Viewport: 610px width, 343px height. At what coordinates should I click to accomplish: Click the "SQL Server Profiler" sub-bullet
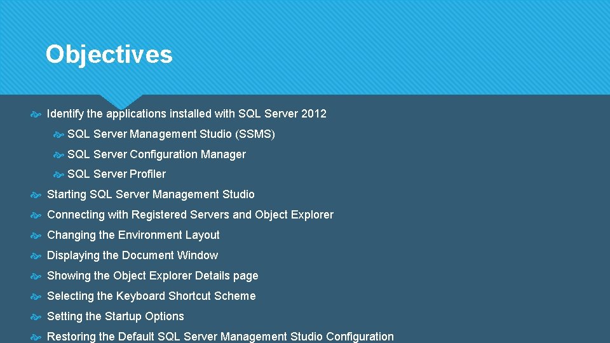[117, 174]
